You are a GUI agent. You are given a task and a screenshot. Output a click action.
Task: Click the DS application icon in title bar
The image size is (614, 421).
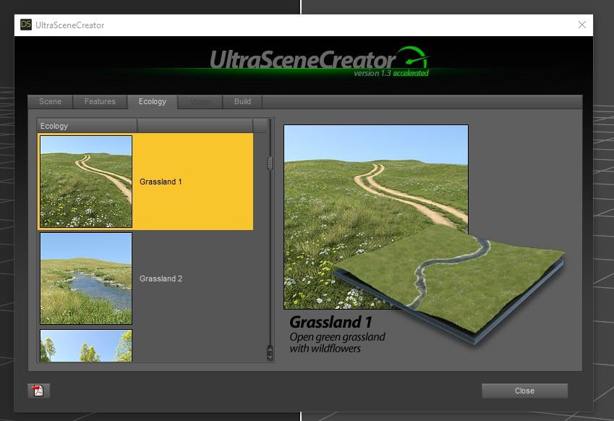[x=26, y=25]
